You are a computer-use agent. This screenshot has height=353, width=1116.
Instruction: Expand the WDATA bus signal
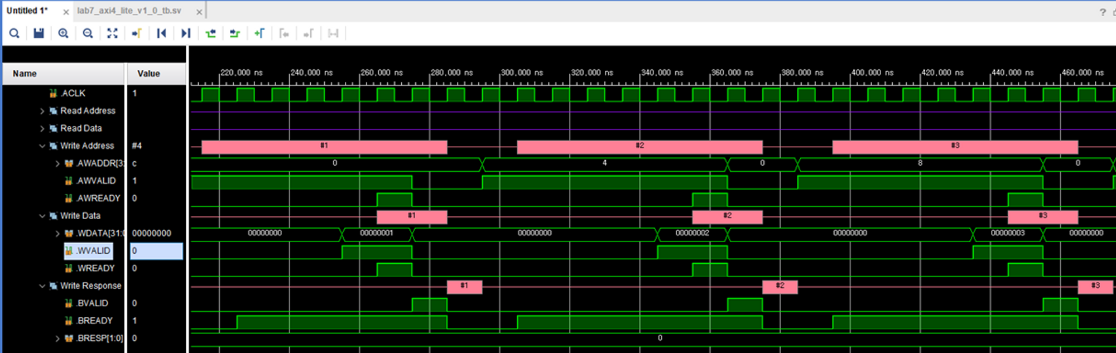pyautogui.click(x=57, y=233)
